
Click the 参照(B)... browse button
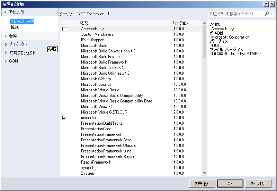click(203, 183)
